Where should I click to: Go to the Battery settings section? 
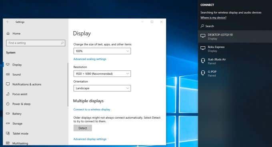(x=35, y=114)
